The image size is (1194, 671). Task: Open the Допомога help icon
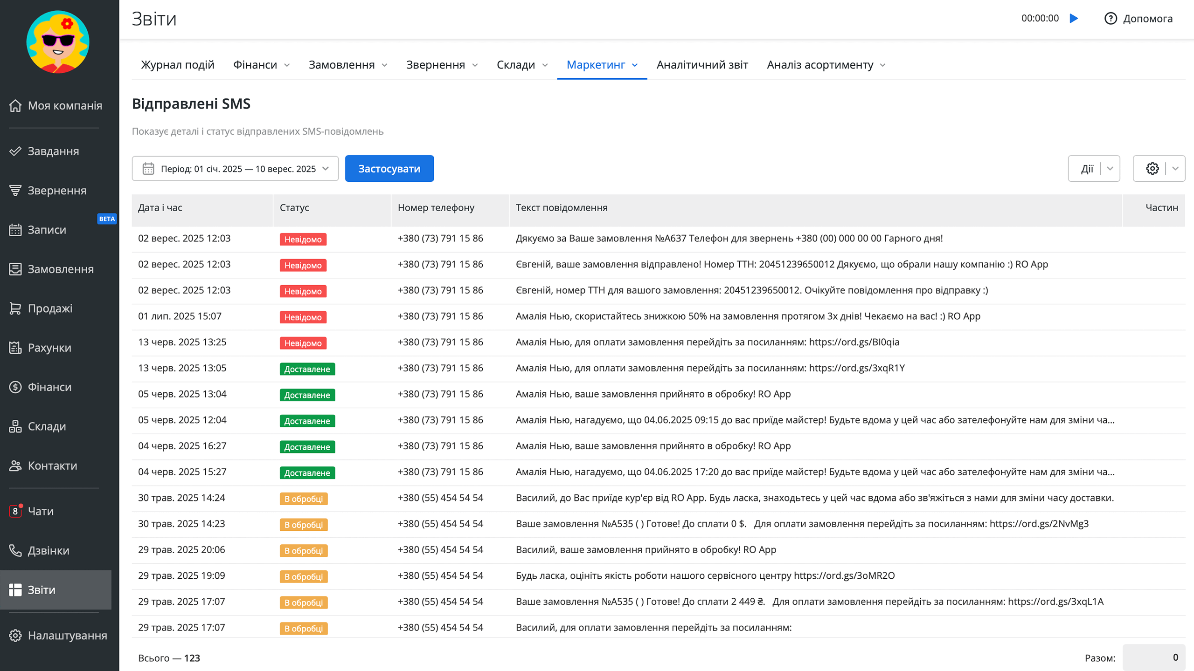click(1111, 19)
